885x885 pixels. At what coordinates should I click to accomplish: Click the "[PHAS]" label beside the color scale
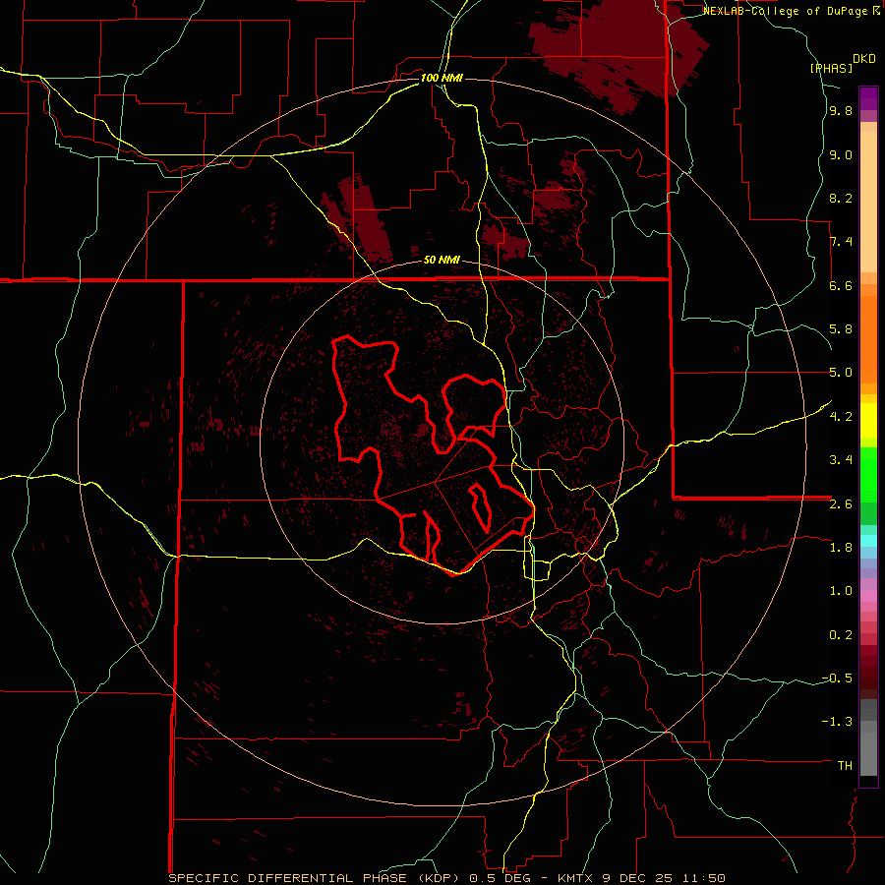click(831, 68)
